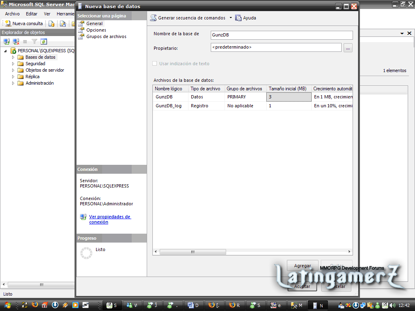Click database engine query icon after Nueva consulta
Viewport: 415px width, 311px height.
tap(51, 24)
